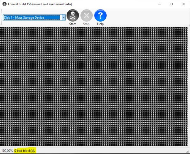
Task: Expand the disk selection dropdown arrow
Action: 64,18
